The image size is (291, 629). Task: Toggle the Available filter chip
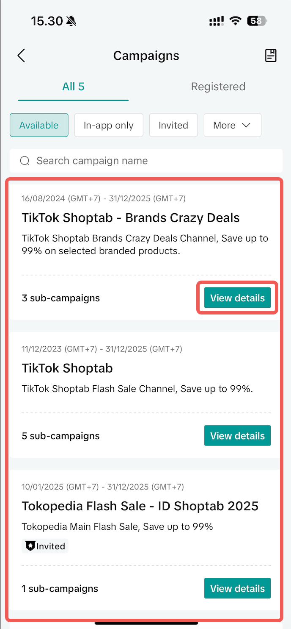click(x=39, y=125)
